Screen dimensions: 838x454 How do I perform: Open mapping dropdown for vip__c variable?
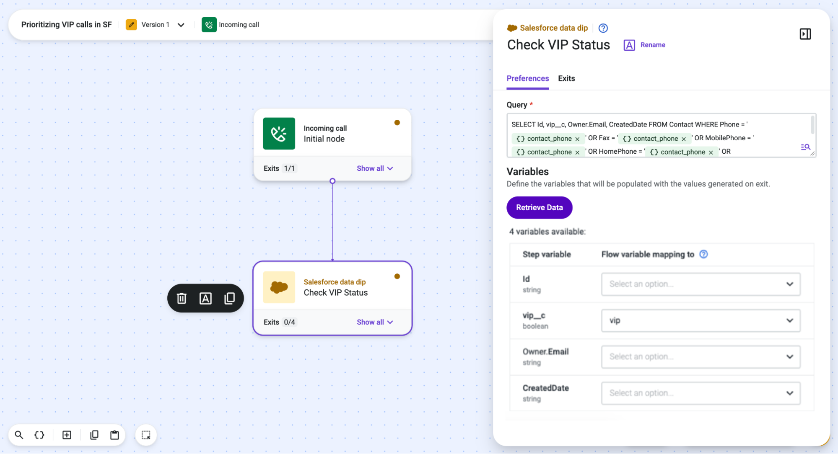[700, 320]
